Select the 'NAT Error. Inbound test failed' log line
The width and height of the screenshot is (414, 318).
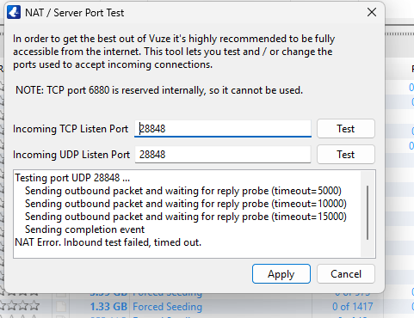[108, 242]
